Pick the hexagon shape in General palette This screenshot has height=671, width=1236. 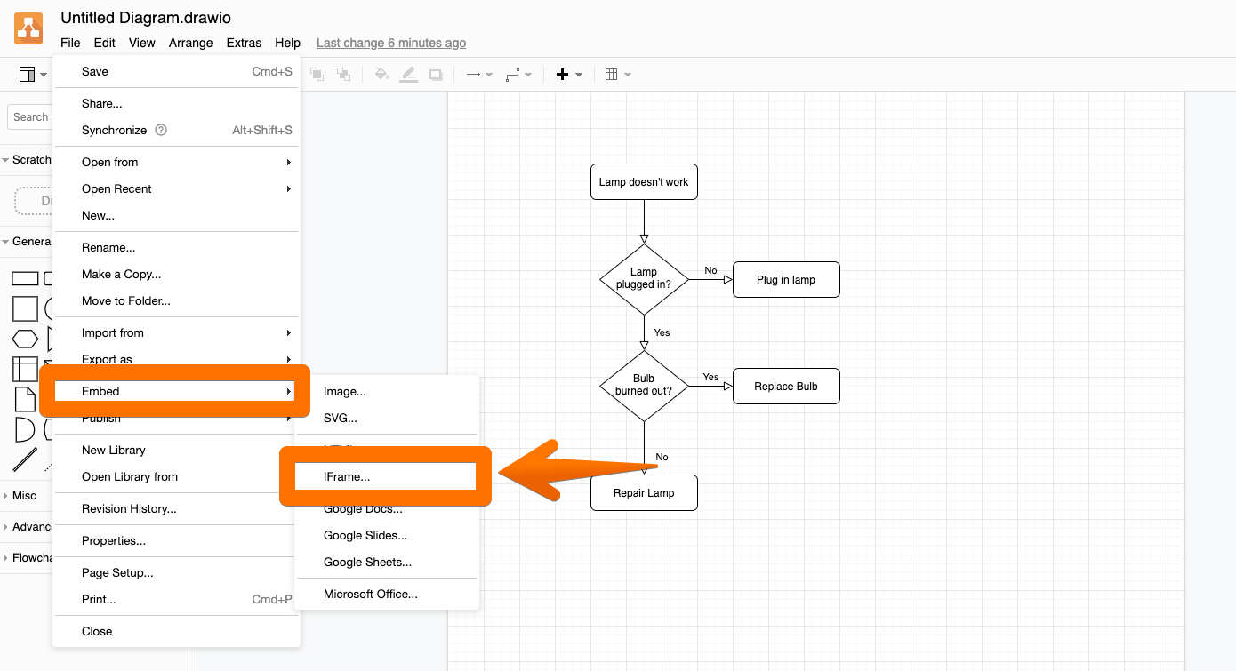[25, 339]
